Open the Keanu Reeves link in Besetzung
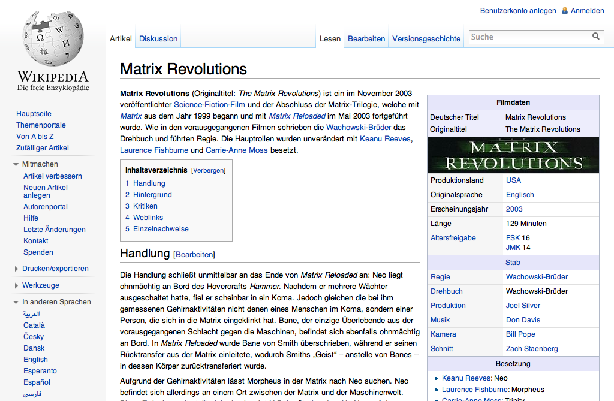The width and height of the screenshot is (614, 401). tap(465, 378)
